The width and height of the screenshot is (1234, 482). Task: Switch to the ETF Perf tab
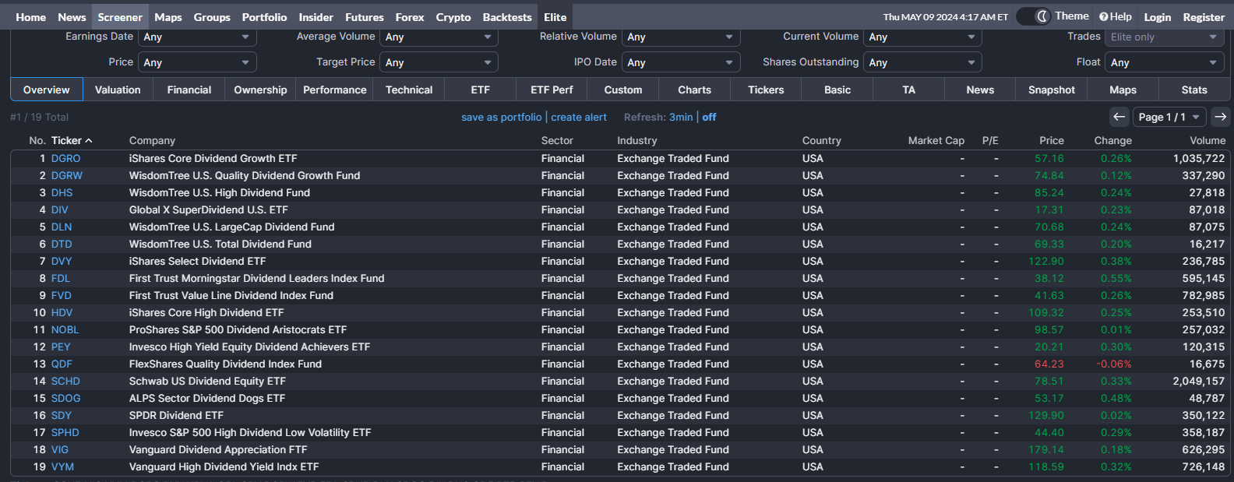tap(552, 90)
